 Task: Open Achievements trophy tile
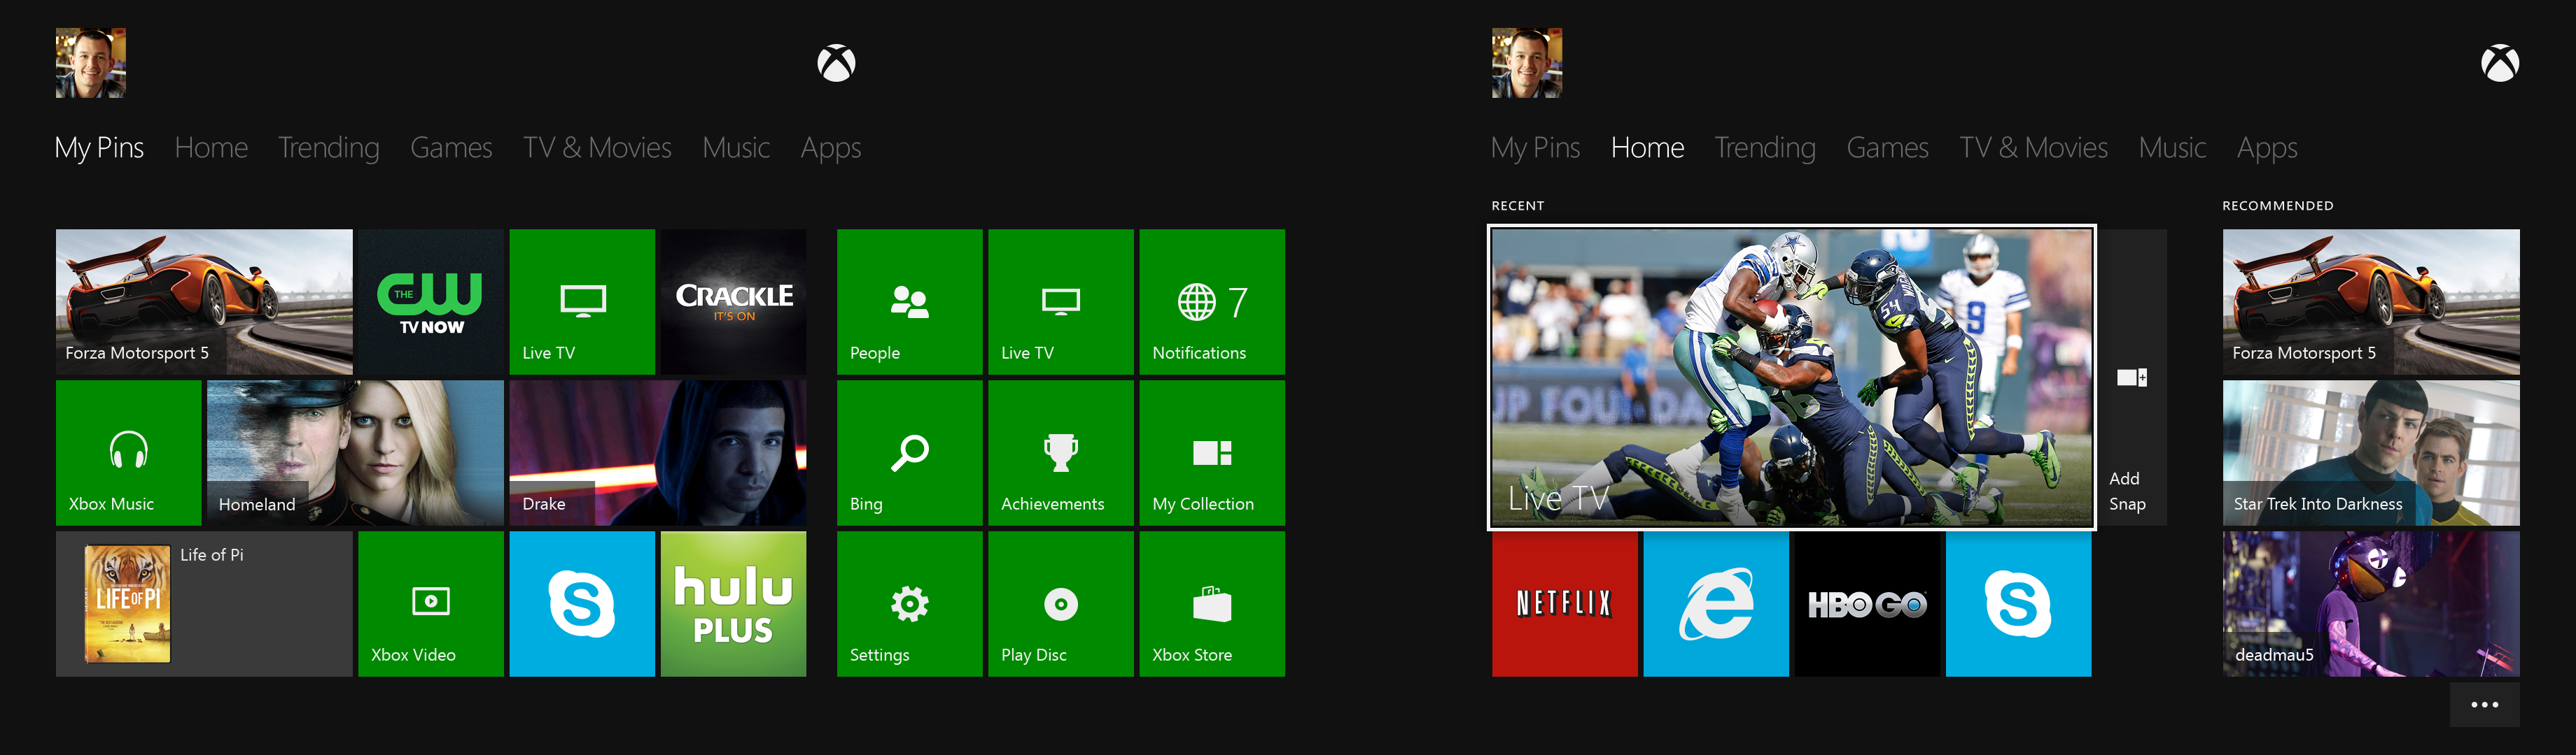pos(1060,452)
